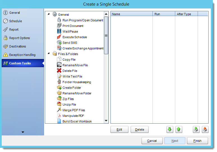Screen dimensions: 217x152
Task: Select the Wait/Pause task label
Action: coord(70,31)
